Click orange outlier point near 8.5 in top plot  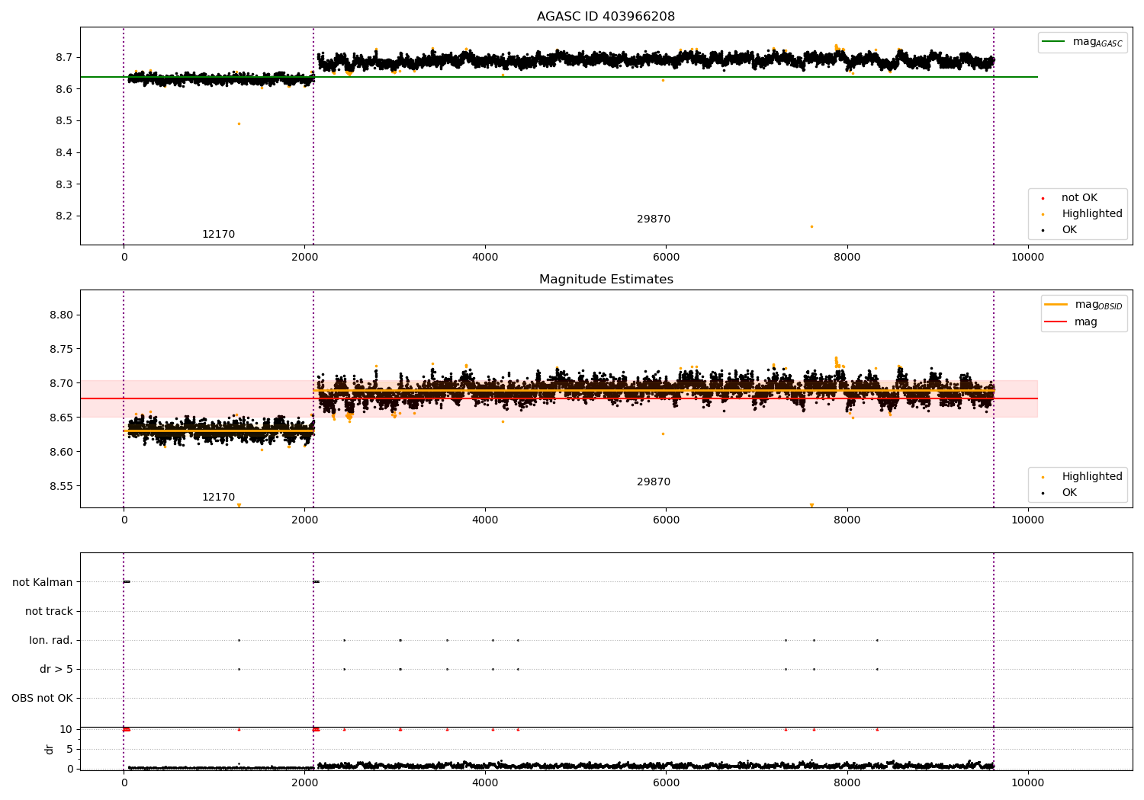pyautogui.click(x=239, y=123)
